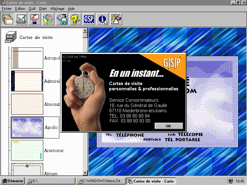The image size is (247, 185).
Task: Switch to the D:\ taskbar window
Action: coord(50,181)
